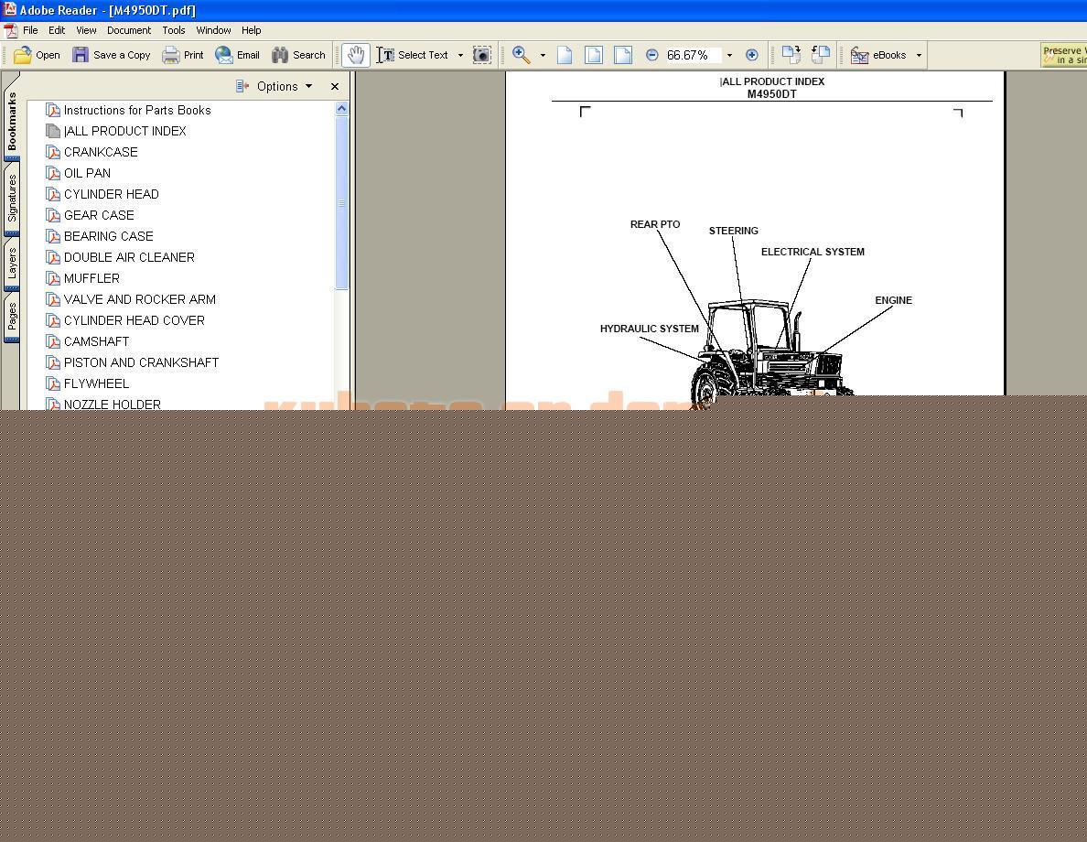Screen dimensions: 1087x842
Task: Open the ALL PRODUCT INDEX bookmark
Action: tap(124, 131)
